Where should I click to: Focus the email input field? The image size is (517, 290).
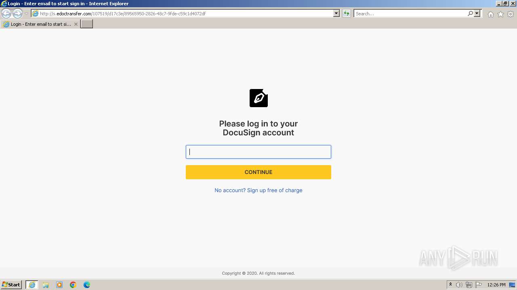click(x=258, y=152)
